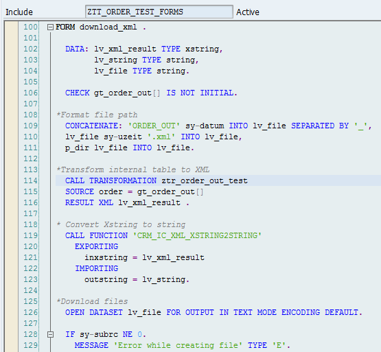The width and height of the screenshot is (381, 352).
Task: Click the 'ORDER_OUT' string literal
Action: click(154, 126)
